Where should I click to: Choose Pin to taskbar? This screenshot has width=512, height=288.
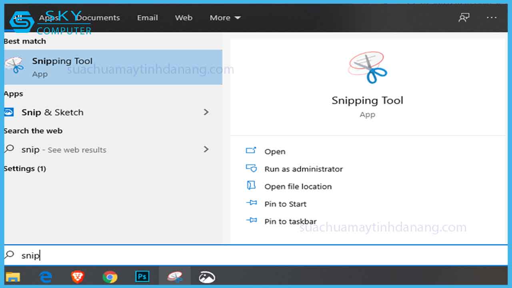coord(290,221)
